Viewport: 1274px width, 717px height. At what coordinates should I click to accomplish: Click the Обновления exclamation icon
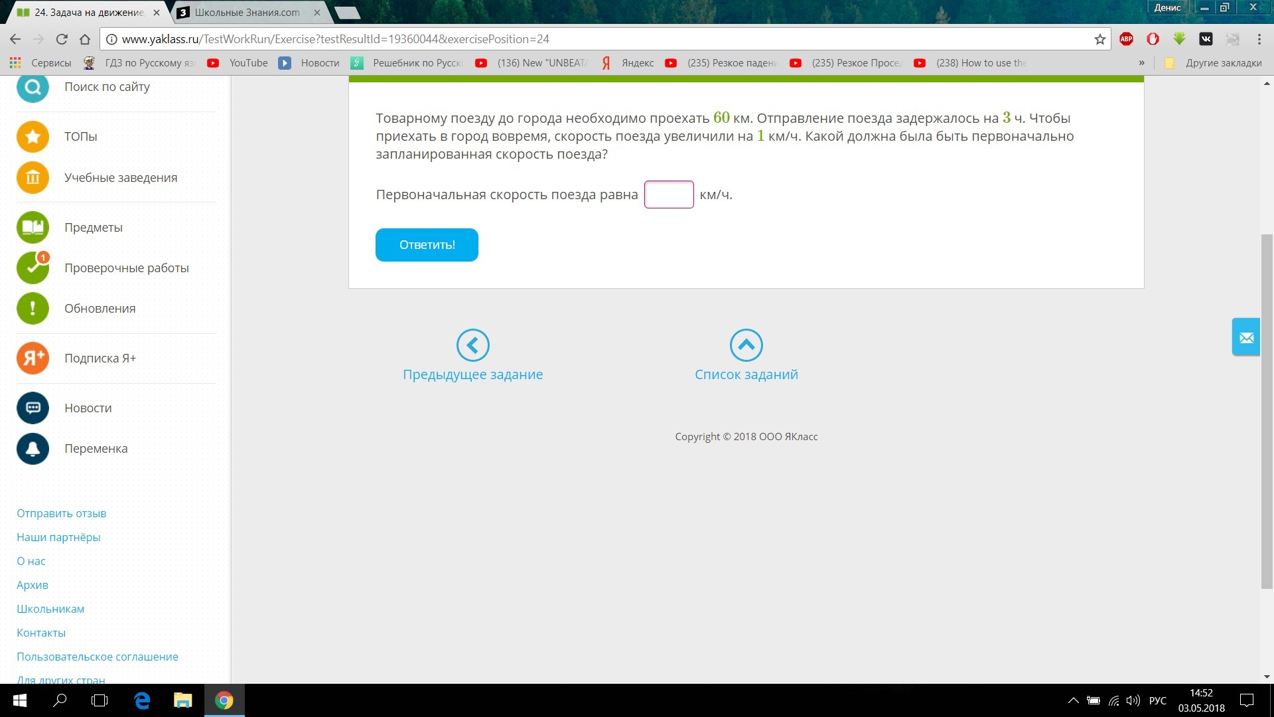[33, 309]
